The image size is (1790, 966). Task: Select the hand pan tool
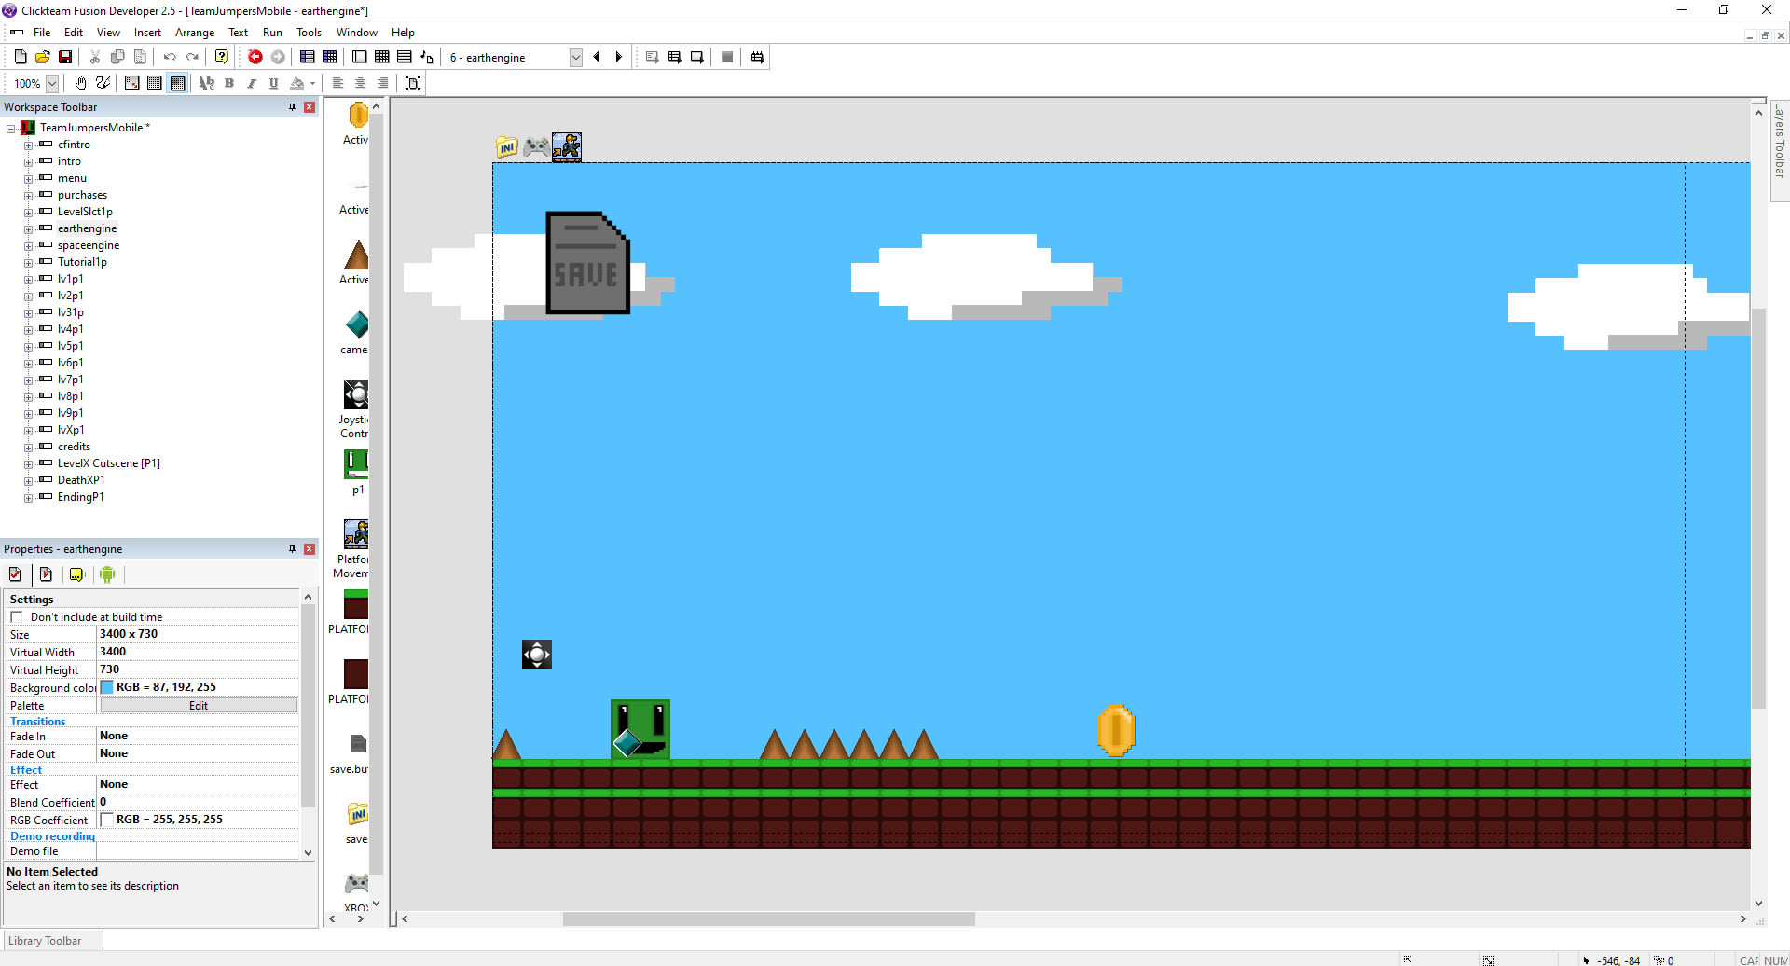pyautogui.click(x=81, y=83)
